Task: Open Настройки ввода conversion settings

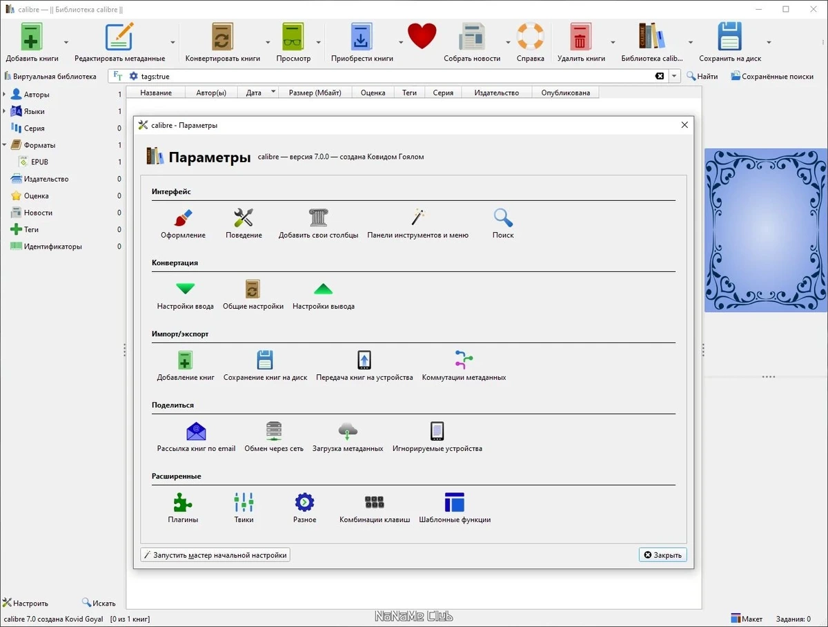Action: (x=185, y=295)
